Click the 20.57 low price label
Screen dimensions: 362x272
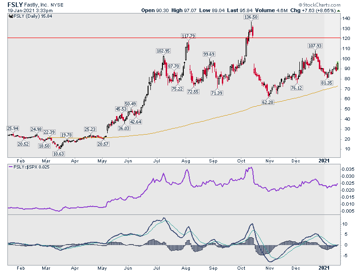(x=103, y=144)
